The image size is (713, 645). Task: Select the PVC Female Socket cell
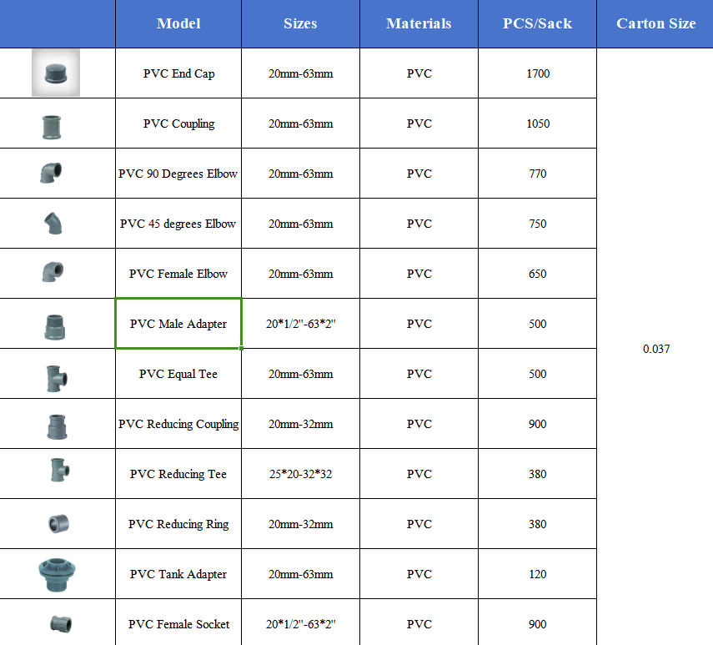(x=178, y=623)
